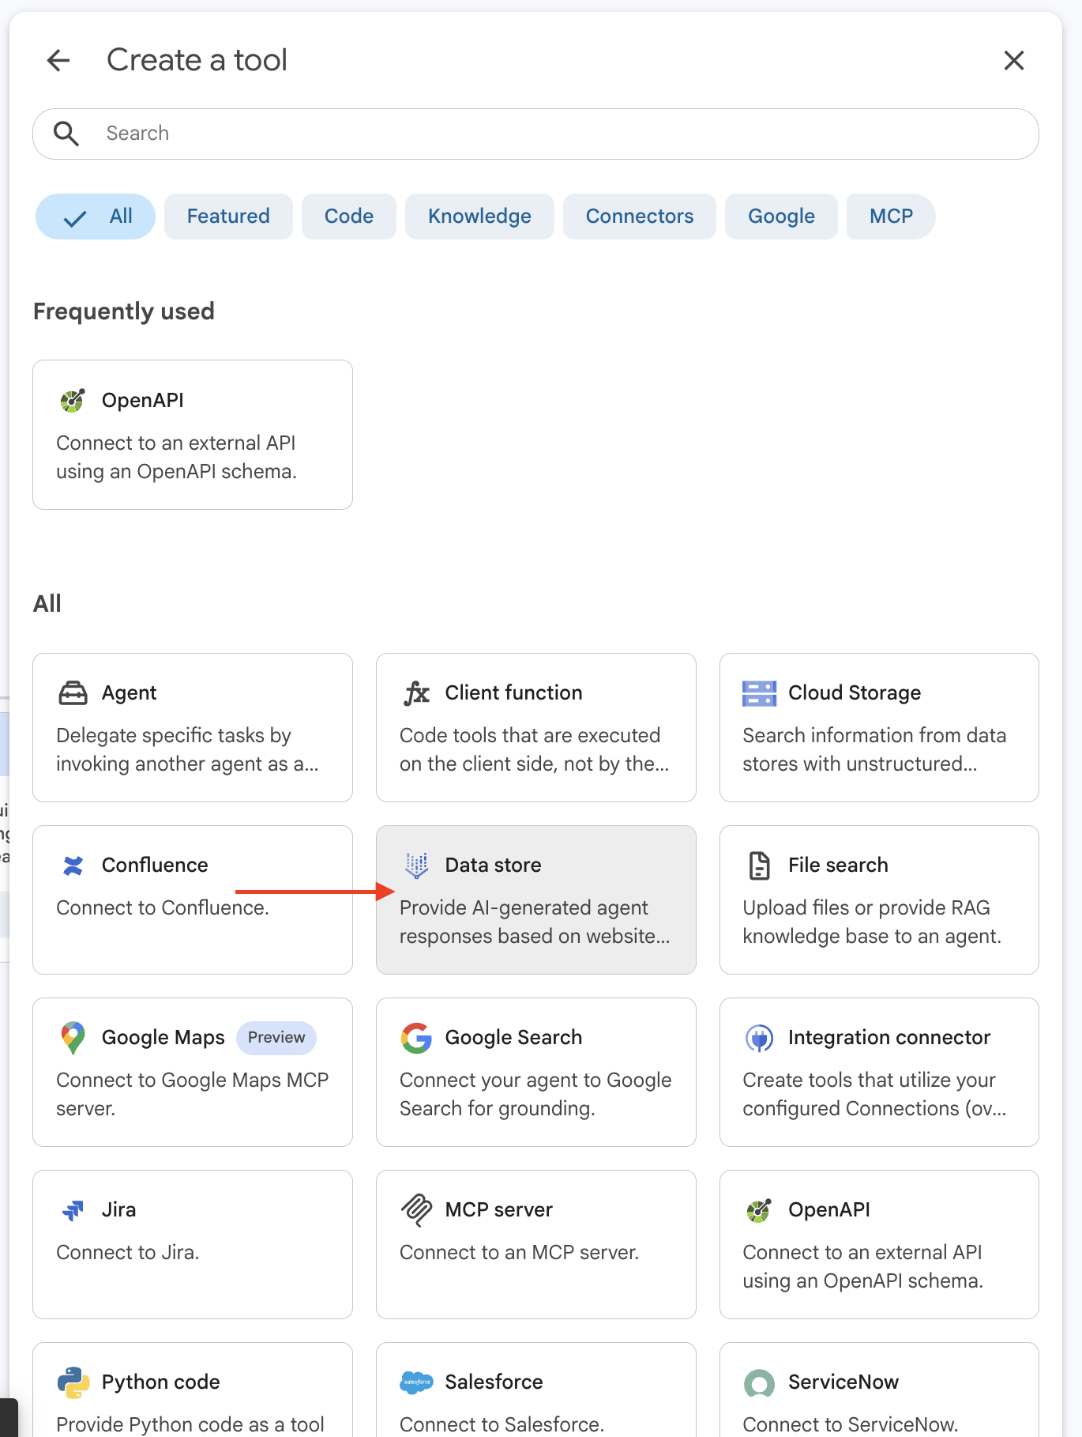
Task: Select File search card description
Action: point(872,922)
